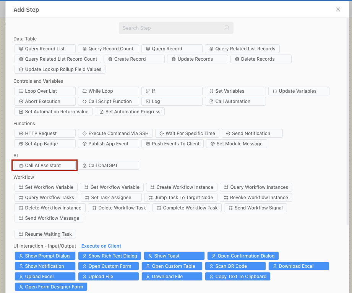Click the person icon on Show Toast
352x293 pixels.
[x=150, y=256]
